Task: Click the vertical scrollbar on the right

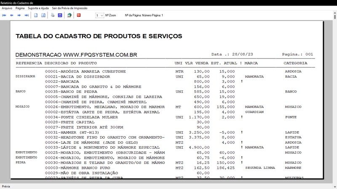Action: coord(333,101)
